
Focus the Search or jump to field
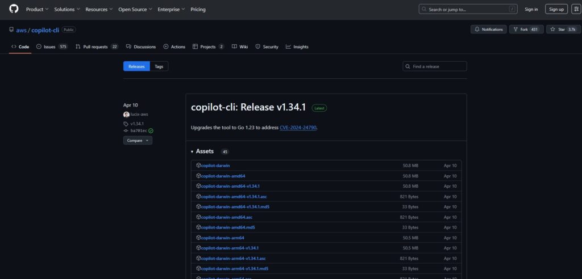pyautogui.click(x=468, y=9)
